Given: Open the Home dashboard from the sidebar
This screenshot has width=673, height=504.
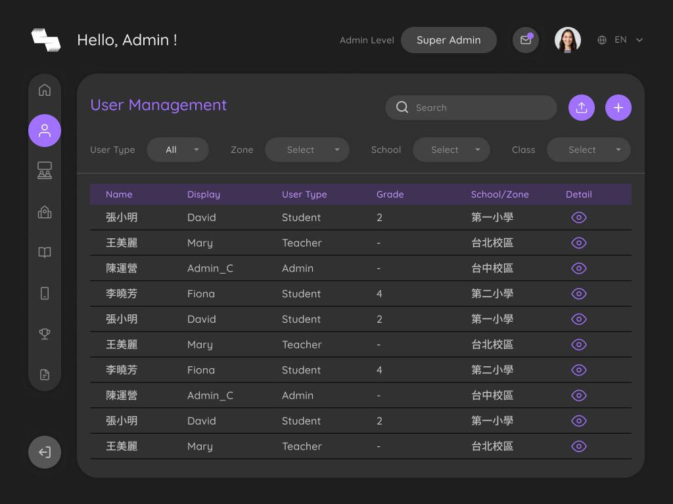Looking at the screenshot, I should pos(45,90).
